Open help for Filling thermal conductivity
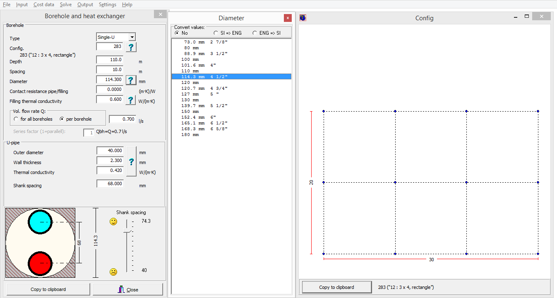The height and width of the screenshot is (298, 557). click(131, 100)
